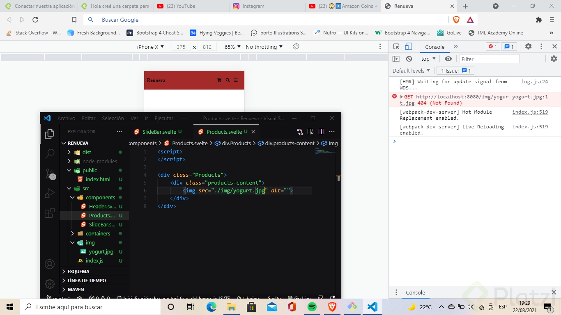This screenshot has width=561, height=315.
Task: Click the device width field showing 375
Action: (181, 47)
